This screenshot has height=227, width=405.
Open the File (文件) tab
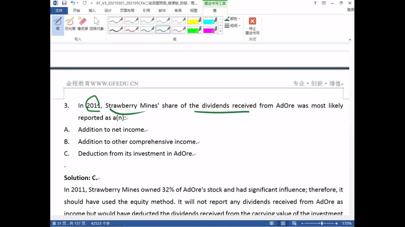pos(59,11)
